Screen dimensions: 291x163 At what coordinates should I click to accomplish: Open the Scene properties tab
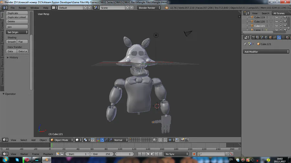coord(262,37)
